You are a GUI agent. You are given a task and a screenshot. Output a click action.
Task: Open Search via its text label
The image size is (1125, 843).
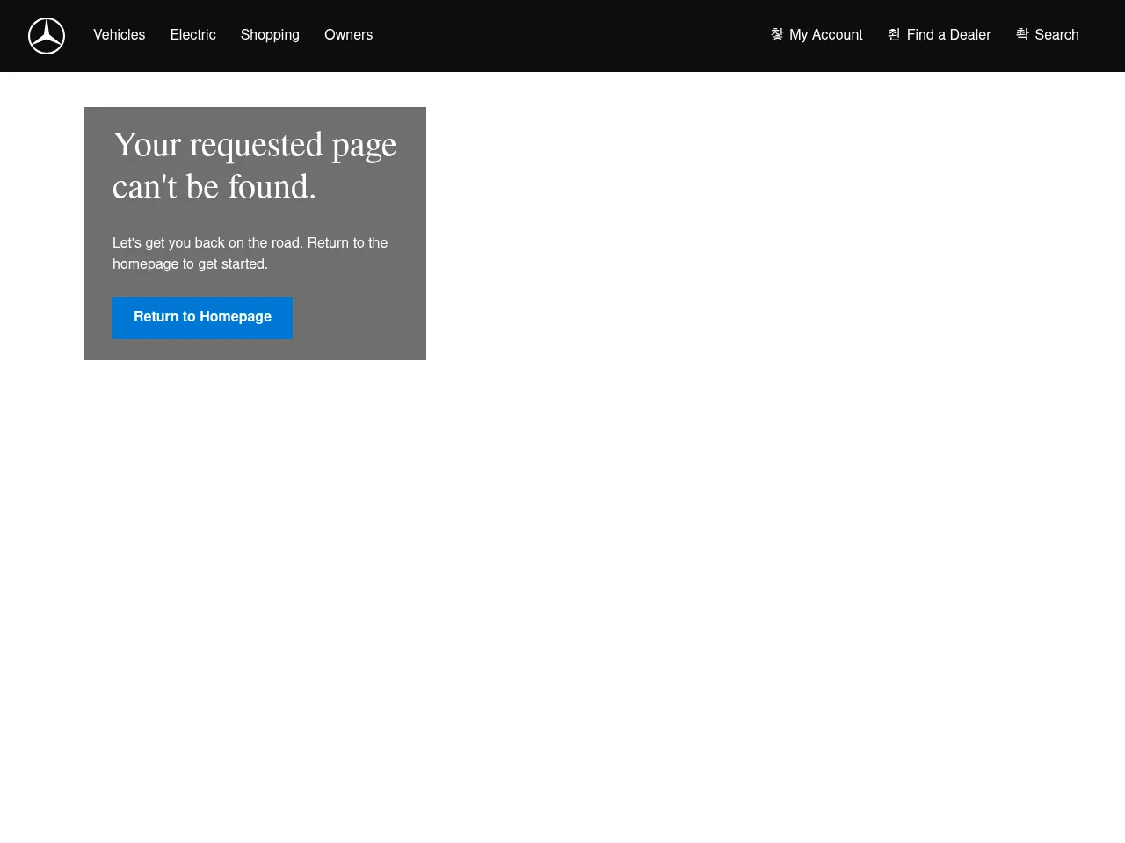coord(1056,35)
